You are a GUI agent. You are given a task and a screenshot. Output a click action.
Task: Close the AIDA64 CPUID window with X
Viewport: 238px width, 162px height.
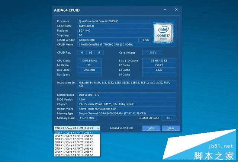click(x=176, y=10)
